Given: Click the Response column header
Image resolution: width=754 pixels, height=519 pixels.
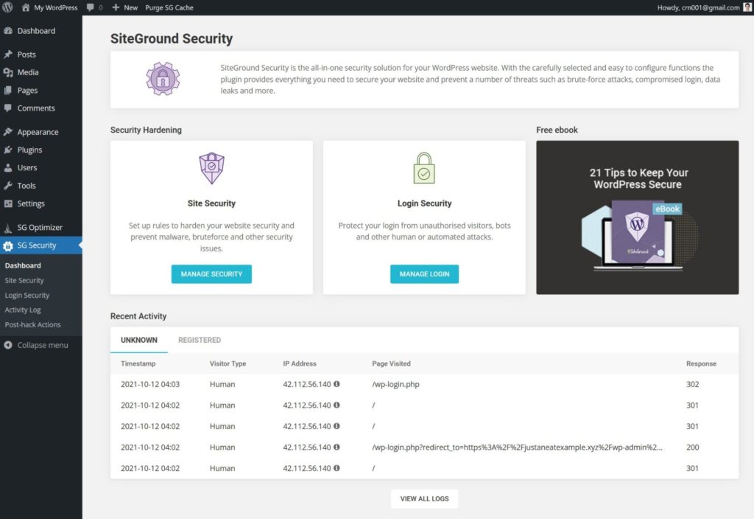Looking at the screenshot, I should (701, 363).
